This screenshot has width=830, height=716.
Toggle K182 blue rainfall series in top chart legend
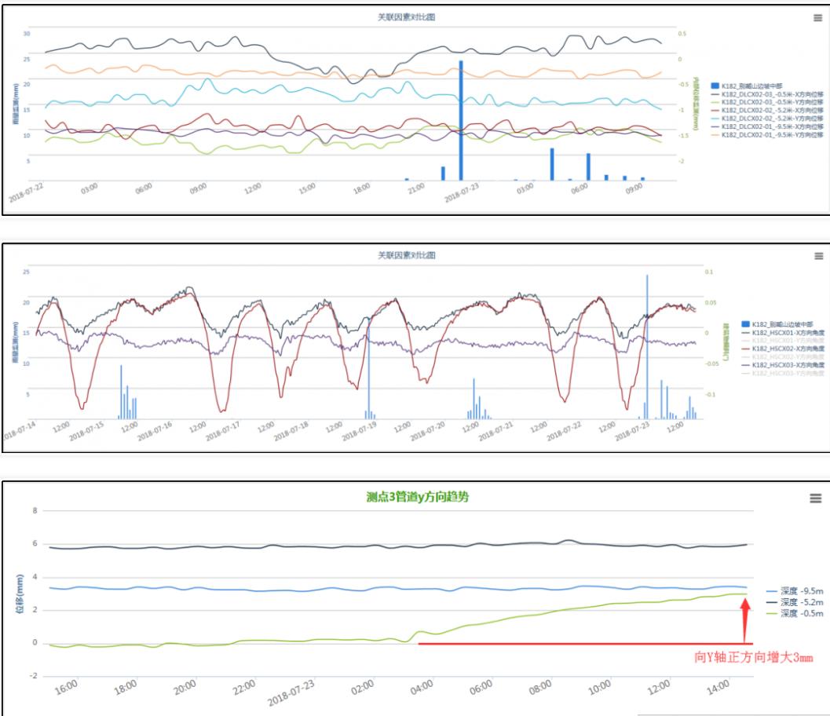point(746,86)
